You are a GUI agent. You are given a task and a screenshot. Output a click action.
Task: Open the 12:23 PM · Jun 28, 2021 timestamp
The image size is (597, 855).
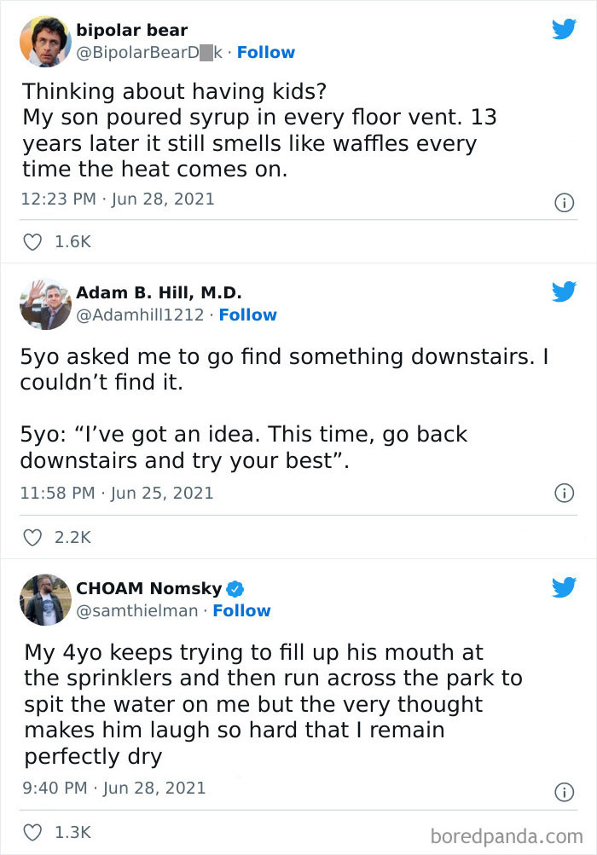(x=118, y=199)
